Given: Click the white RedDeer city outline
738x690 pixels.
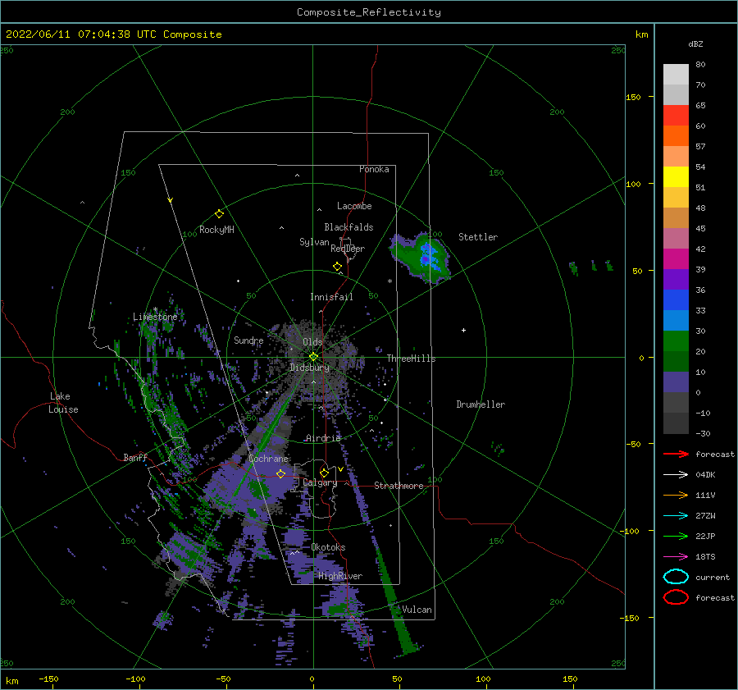Looking at the screenshot, I should pyautogui.click(x=348, y=249).
